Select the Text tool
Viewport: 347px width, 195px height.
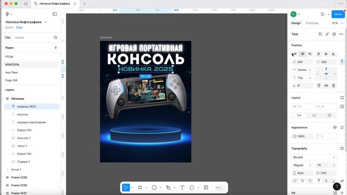pyautogui.click(x=182, y=187)
